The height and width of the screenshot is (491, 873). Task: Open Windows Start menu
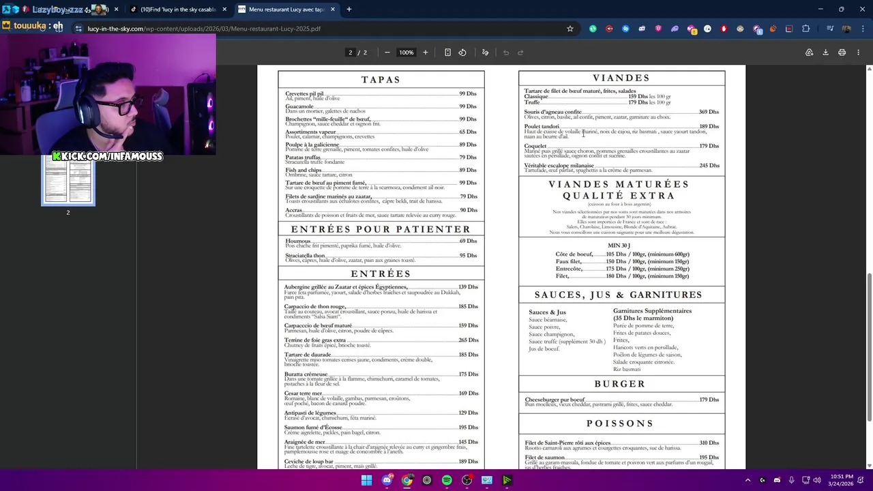click(367, 480)
